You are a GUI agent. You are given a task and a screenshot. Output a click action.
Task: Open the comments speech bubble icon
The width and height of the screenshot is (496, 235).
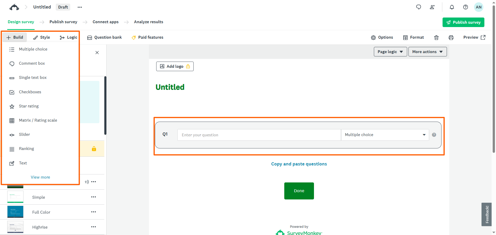419,7
